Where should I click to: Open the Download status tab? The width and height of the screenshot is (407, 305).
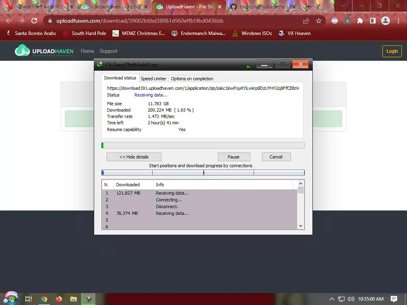click(x=120, y=78)
